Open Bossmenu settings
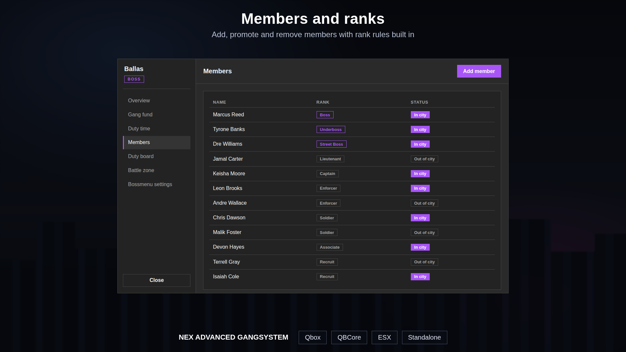 [x=156, y=184]
